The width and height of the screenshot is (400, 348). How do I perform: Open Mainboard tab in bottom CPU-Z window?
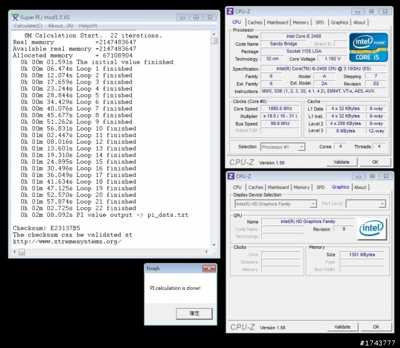tap(278, 187)
